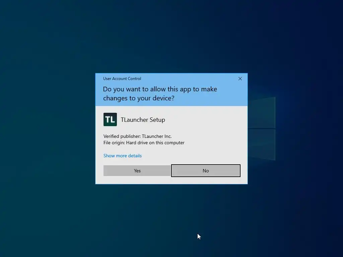Viewport: 343px width, 257px height.
Task: Click the allow-changes question heading
Action: [160, 94]
